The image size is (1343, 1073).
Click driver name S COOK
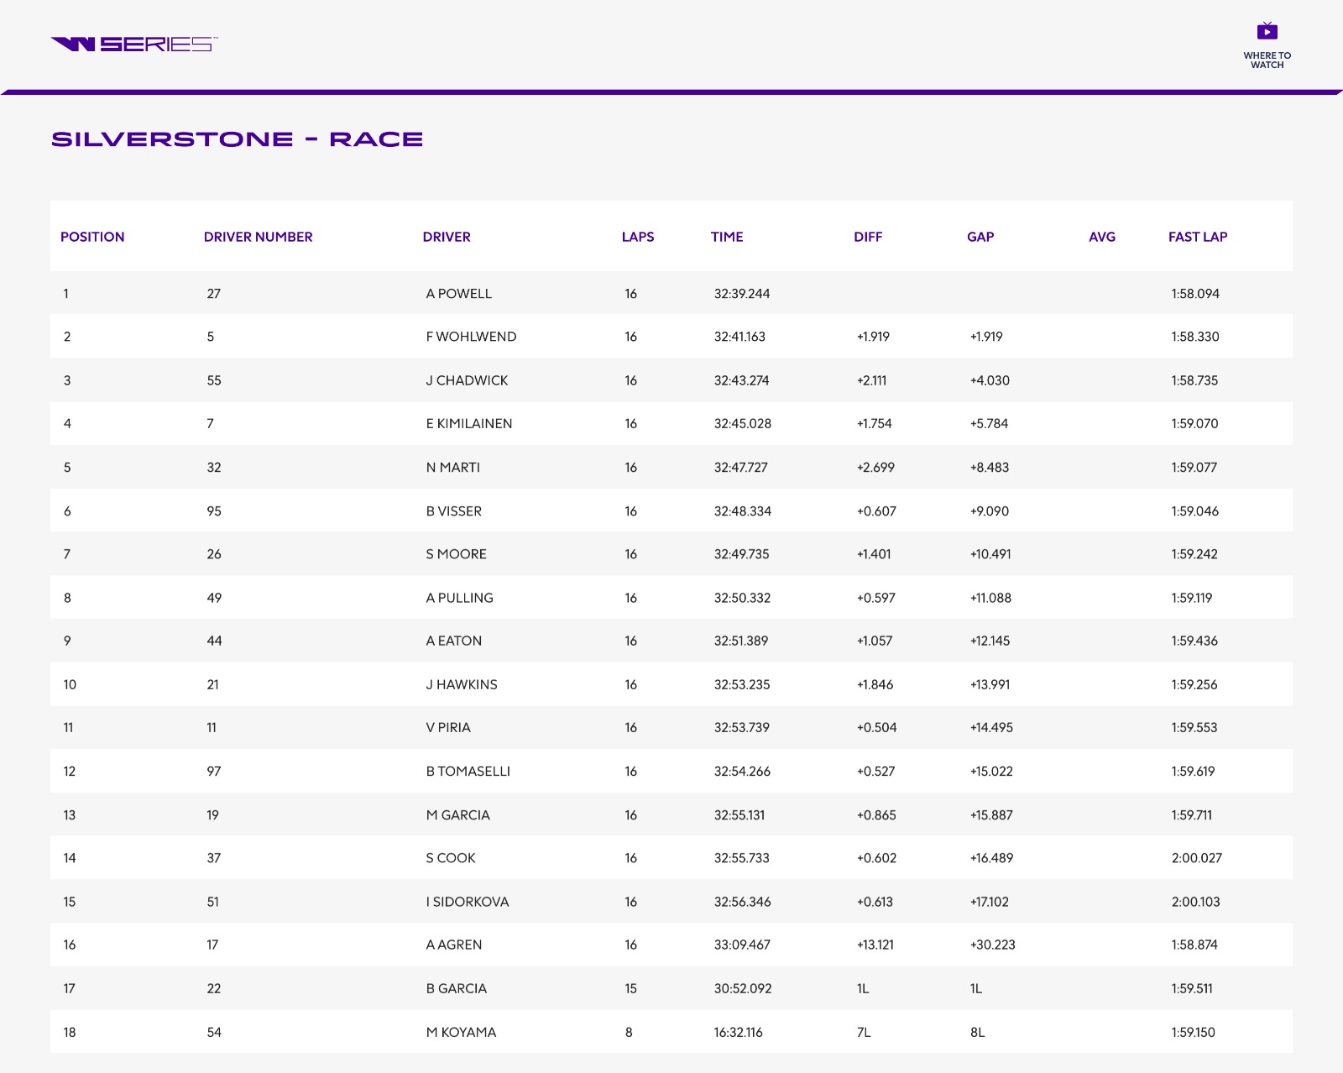click(451, 858)
